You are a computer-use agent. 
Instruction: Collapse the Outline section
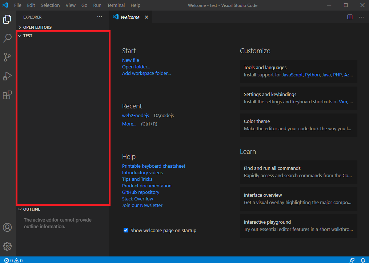pyautogui.click(x=63, y=209)
